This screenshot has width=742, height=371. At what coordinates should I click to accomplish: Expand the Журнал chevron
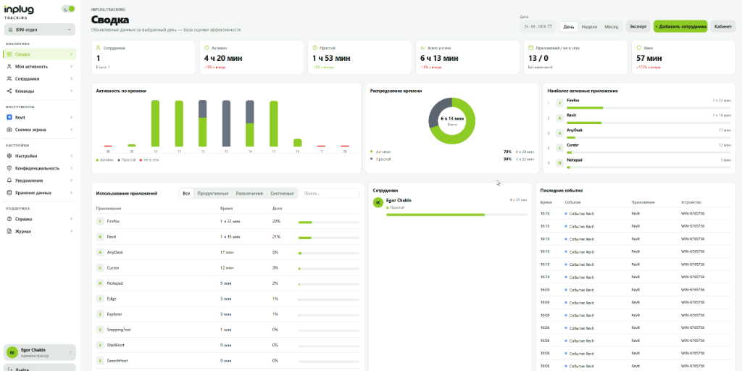72,231
